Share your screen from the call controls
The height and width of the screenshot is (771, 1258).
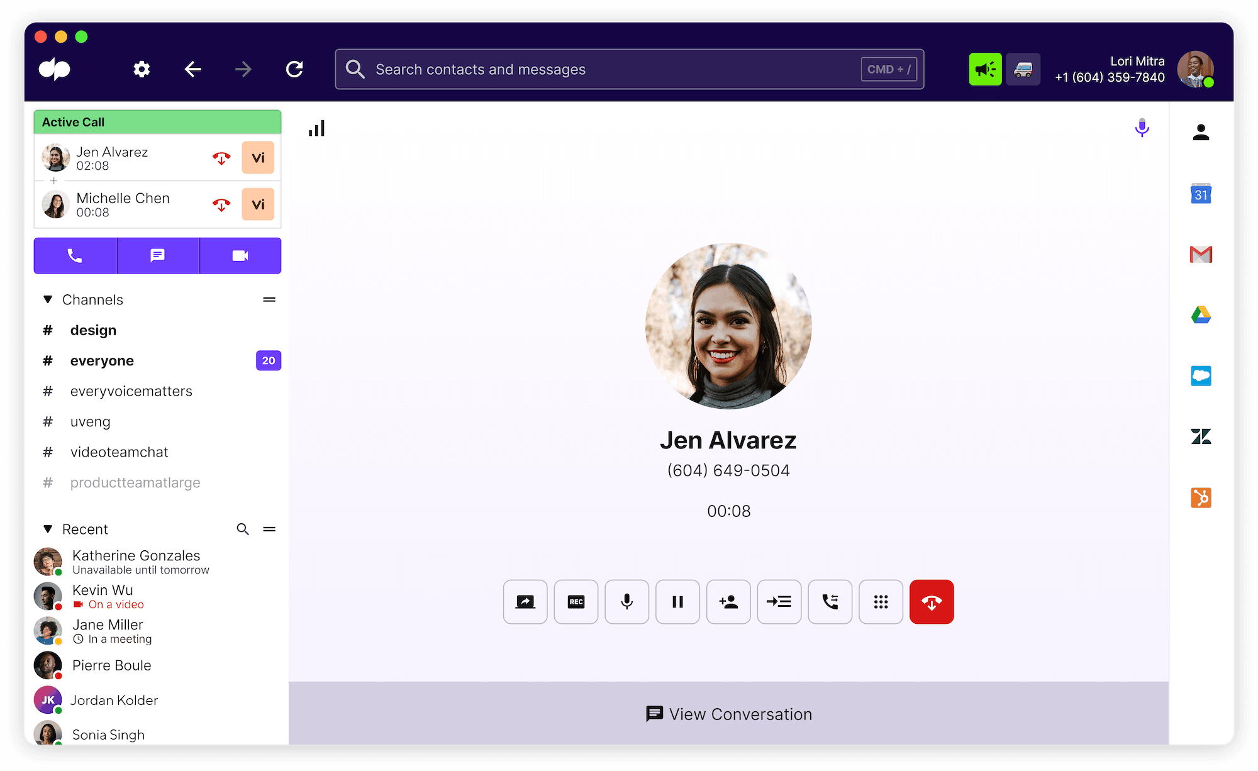[525, 602]
